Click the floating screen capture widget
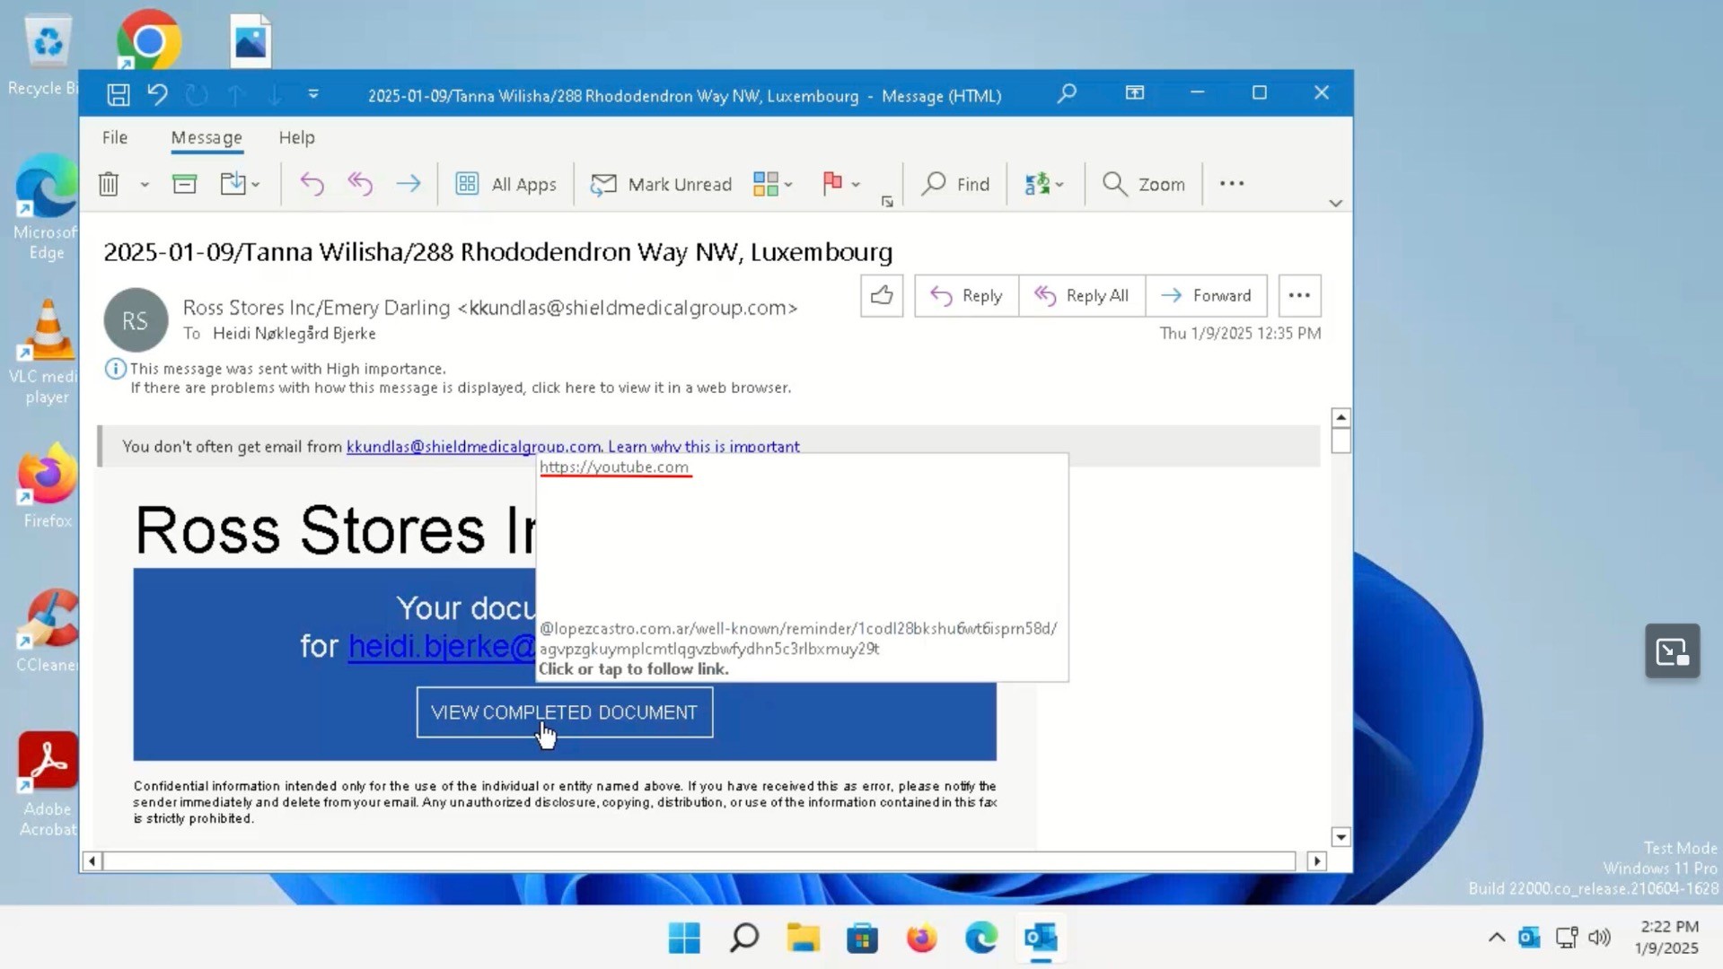 point(1672,651)
